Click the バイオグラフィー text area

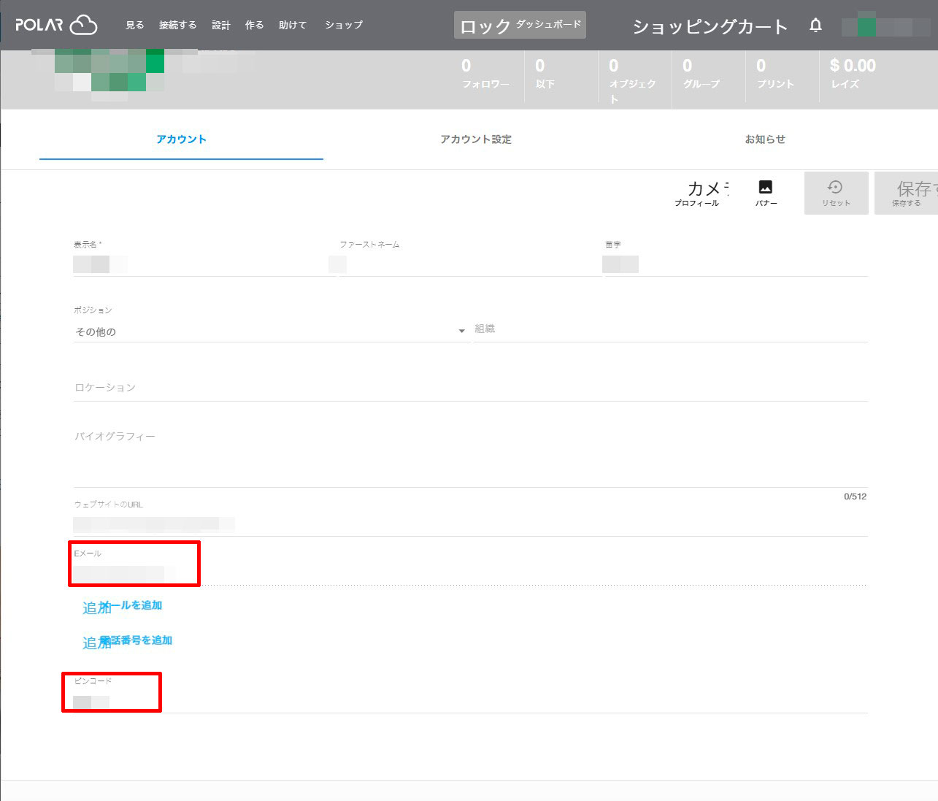(470, 456)
